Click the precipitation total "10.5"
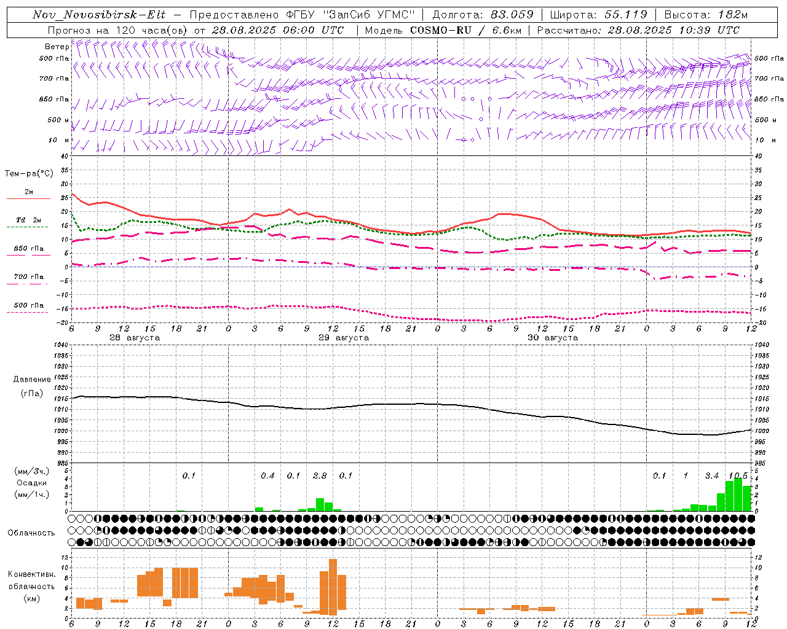The width and height of the screenshot is (787, 629). click(738, 475)
